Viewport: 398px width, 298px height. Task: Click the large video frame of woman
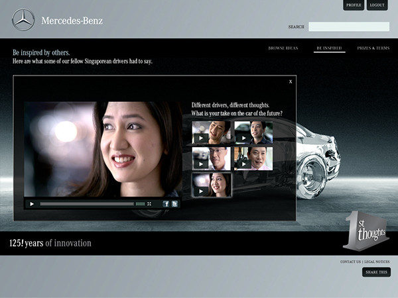pyautogui.click(x=103, y=149)
